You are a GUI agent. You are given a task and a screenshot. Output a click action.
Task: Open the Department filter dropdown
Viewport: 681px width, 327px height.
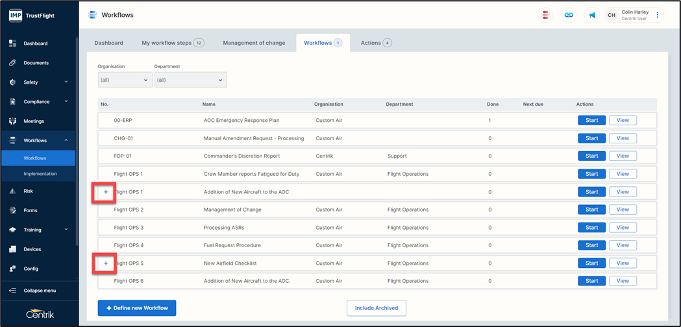(190, 80)
